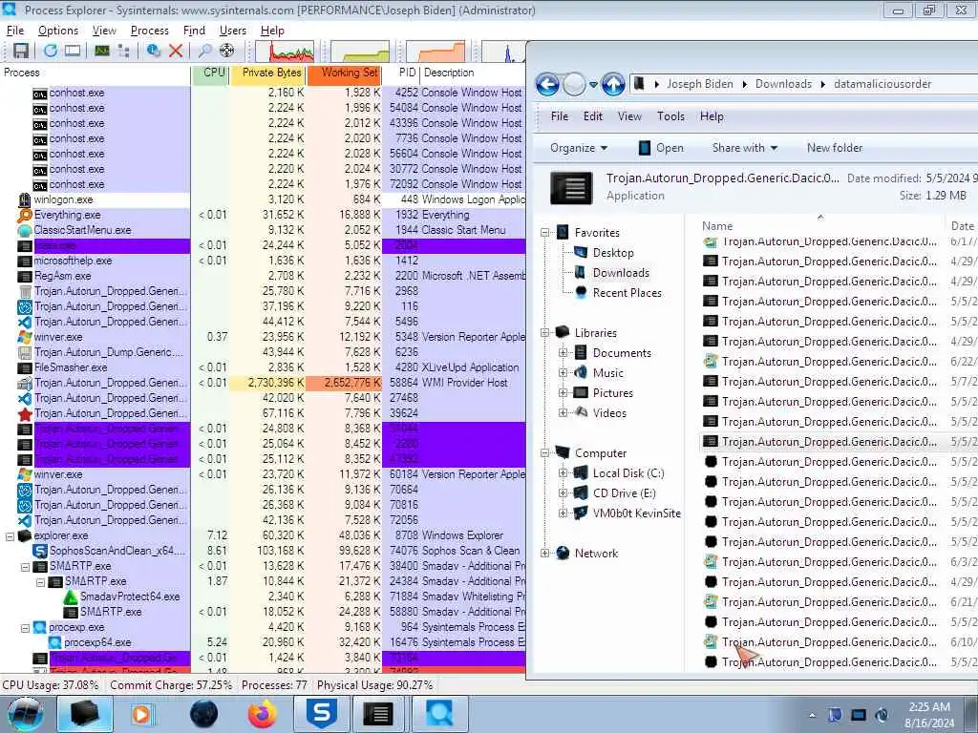Viewport: 978px width, 733px height.
Task: Open Sophos S icon on the taskbar
Action: tap(321, 714)
